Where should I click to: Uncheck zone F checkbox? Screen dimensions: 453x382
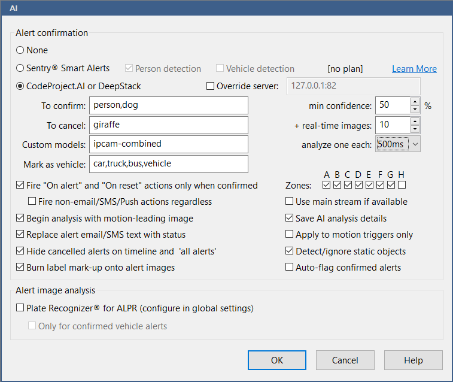click(x=380, y=184)
